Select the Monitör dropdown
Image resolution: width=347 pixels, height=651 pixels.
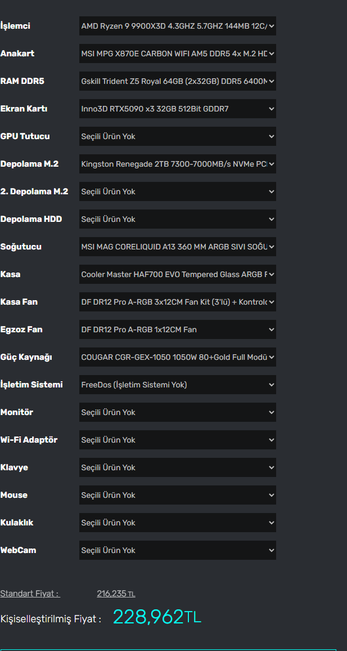pyautogui.click(x=177, y=412)
